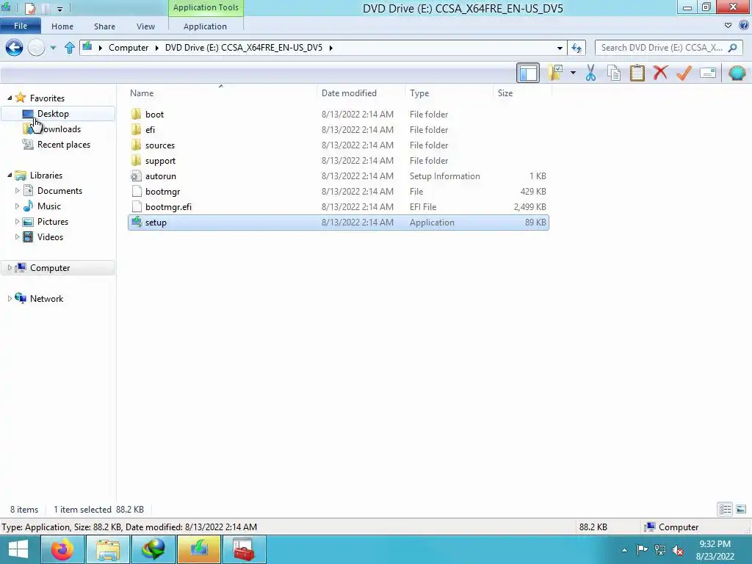
Task: Open the folder options icon in toolbar
Action: click(x=555, y=73)
